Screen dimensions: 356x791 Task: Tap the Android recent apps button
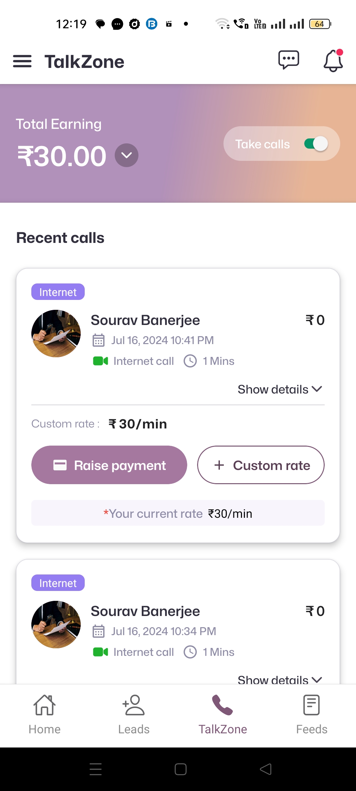[96, 769]
